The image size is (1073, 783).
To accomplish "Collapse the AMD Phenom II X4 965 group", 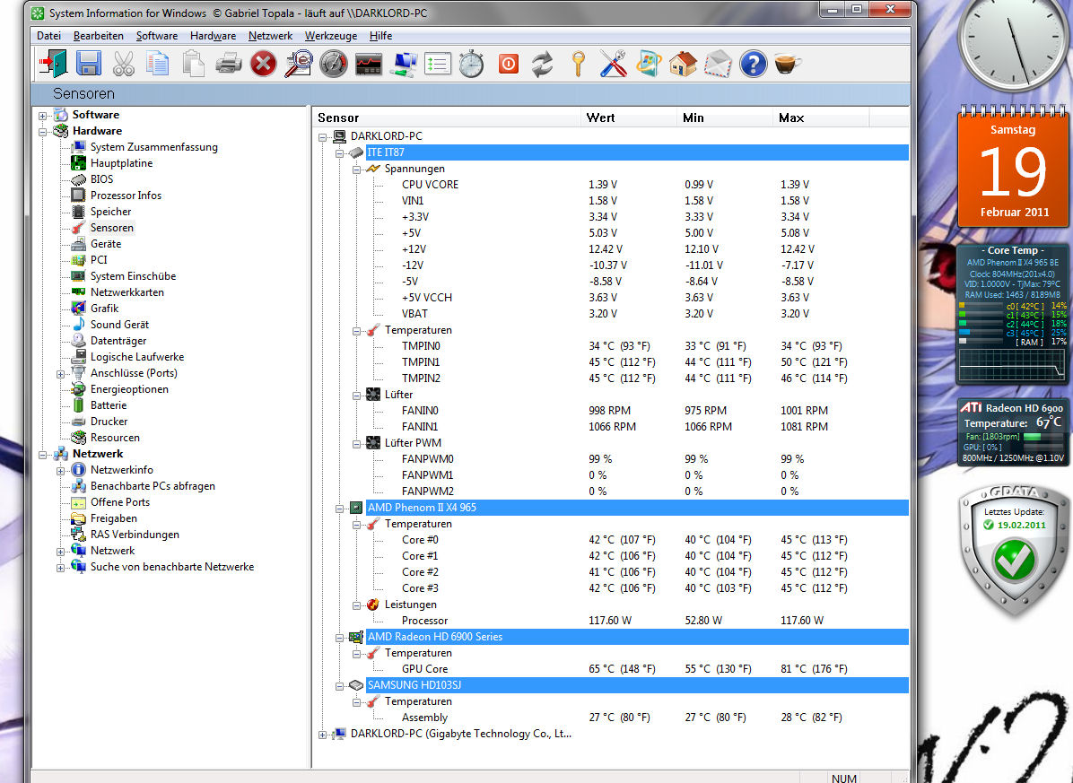I will pyautogui.click(x=339, y=509).
